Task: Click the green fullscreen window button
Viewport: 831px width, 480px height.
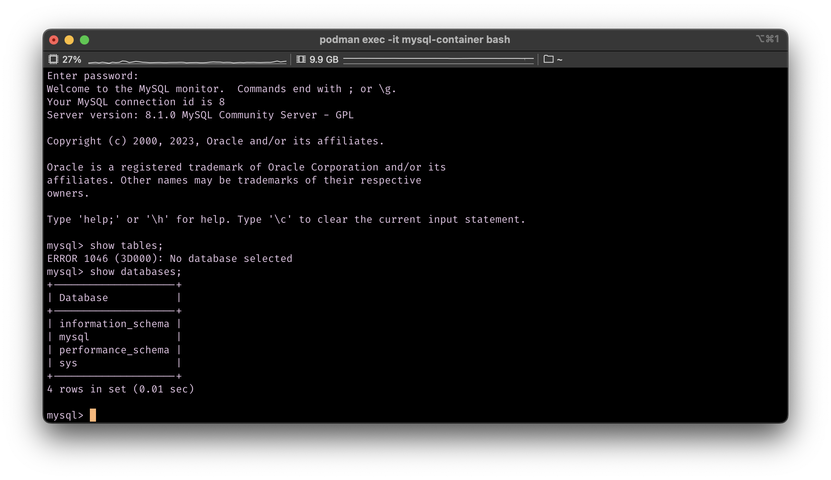Action: [84, 40]
